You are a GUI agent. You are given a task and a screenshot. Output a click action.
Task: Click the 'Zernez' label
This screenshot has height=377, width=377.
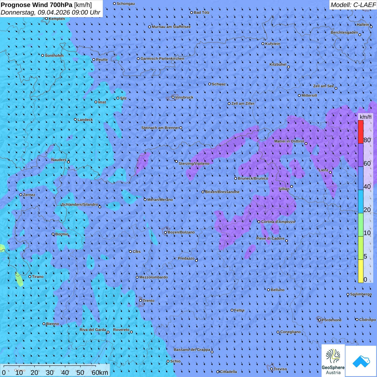pyautogui.click(x=29, y=195)
